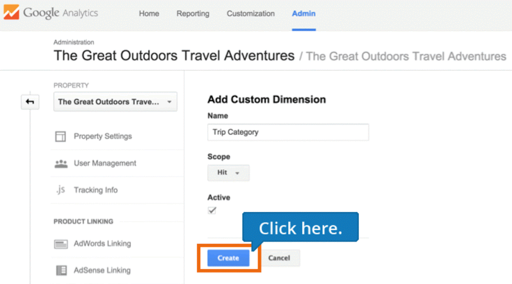This screenshot has height=284, width=512.
Task: Click the Name input field with Trip Category
Action: [x=288, y=132]
